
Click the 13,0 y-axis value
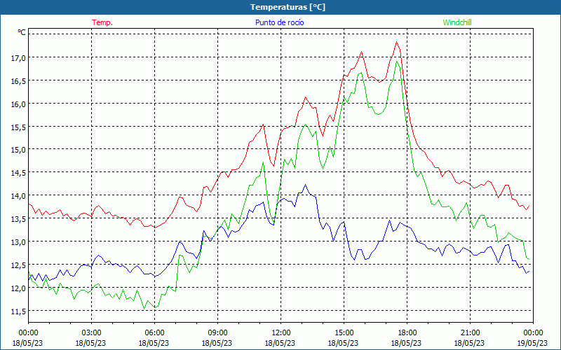pos(18,241)
